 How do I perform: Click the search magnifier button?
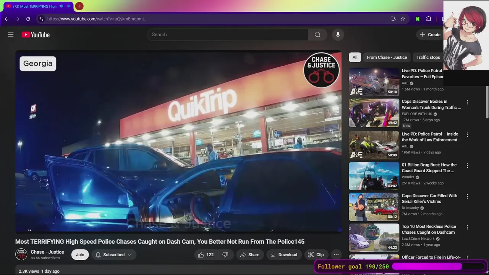click(x=317, y=35)
